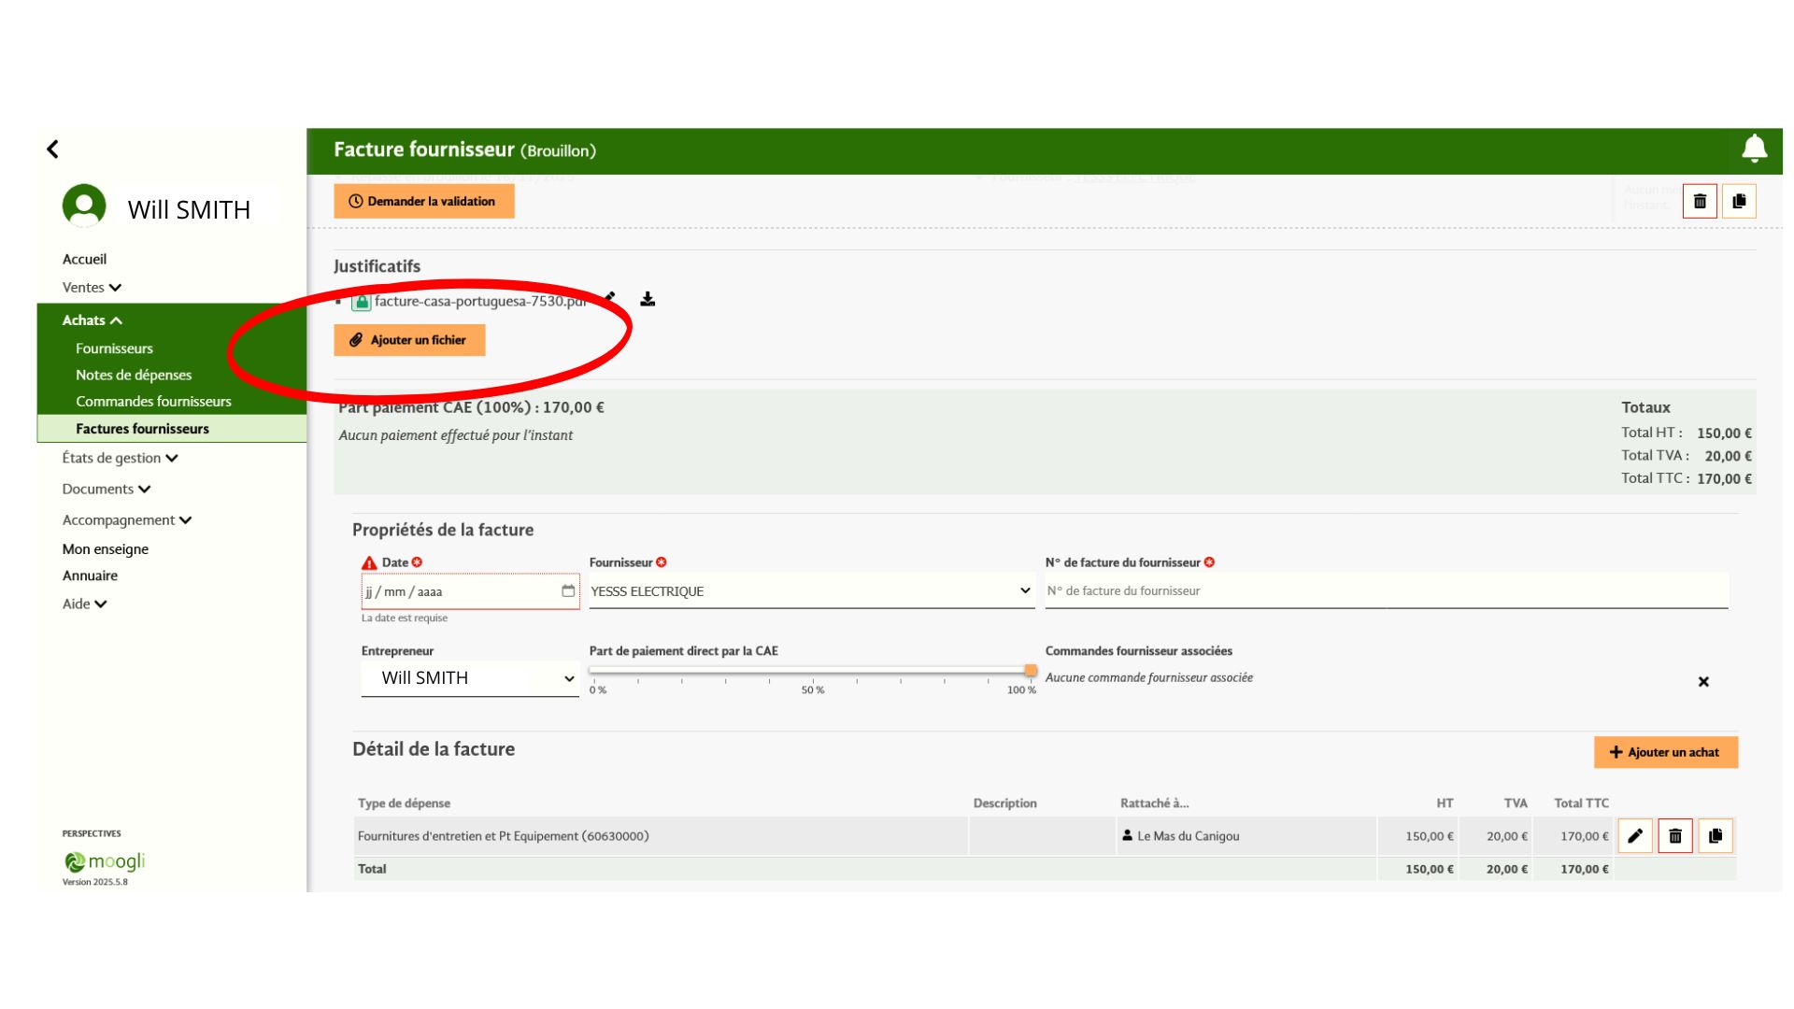The image size is (1794, 1009).
Task: Click Demander la validation button
Action: [x=424, y=201]
